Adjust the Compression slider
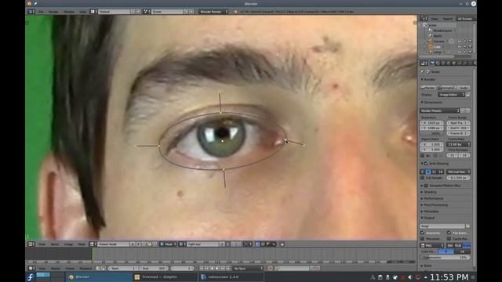 [x=445, y=258]
